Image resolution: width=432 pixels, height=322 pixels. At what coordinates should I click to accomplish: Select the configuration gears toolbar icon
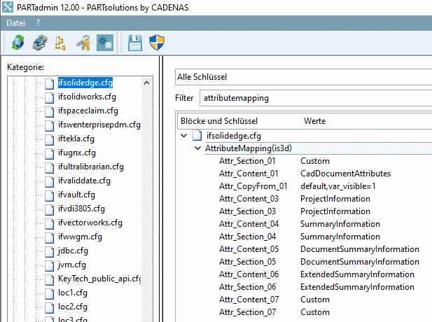click(105, 43)
